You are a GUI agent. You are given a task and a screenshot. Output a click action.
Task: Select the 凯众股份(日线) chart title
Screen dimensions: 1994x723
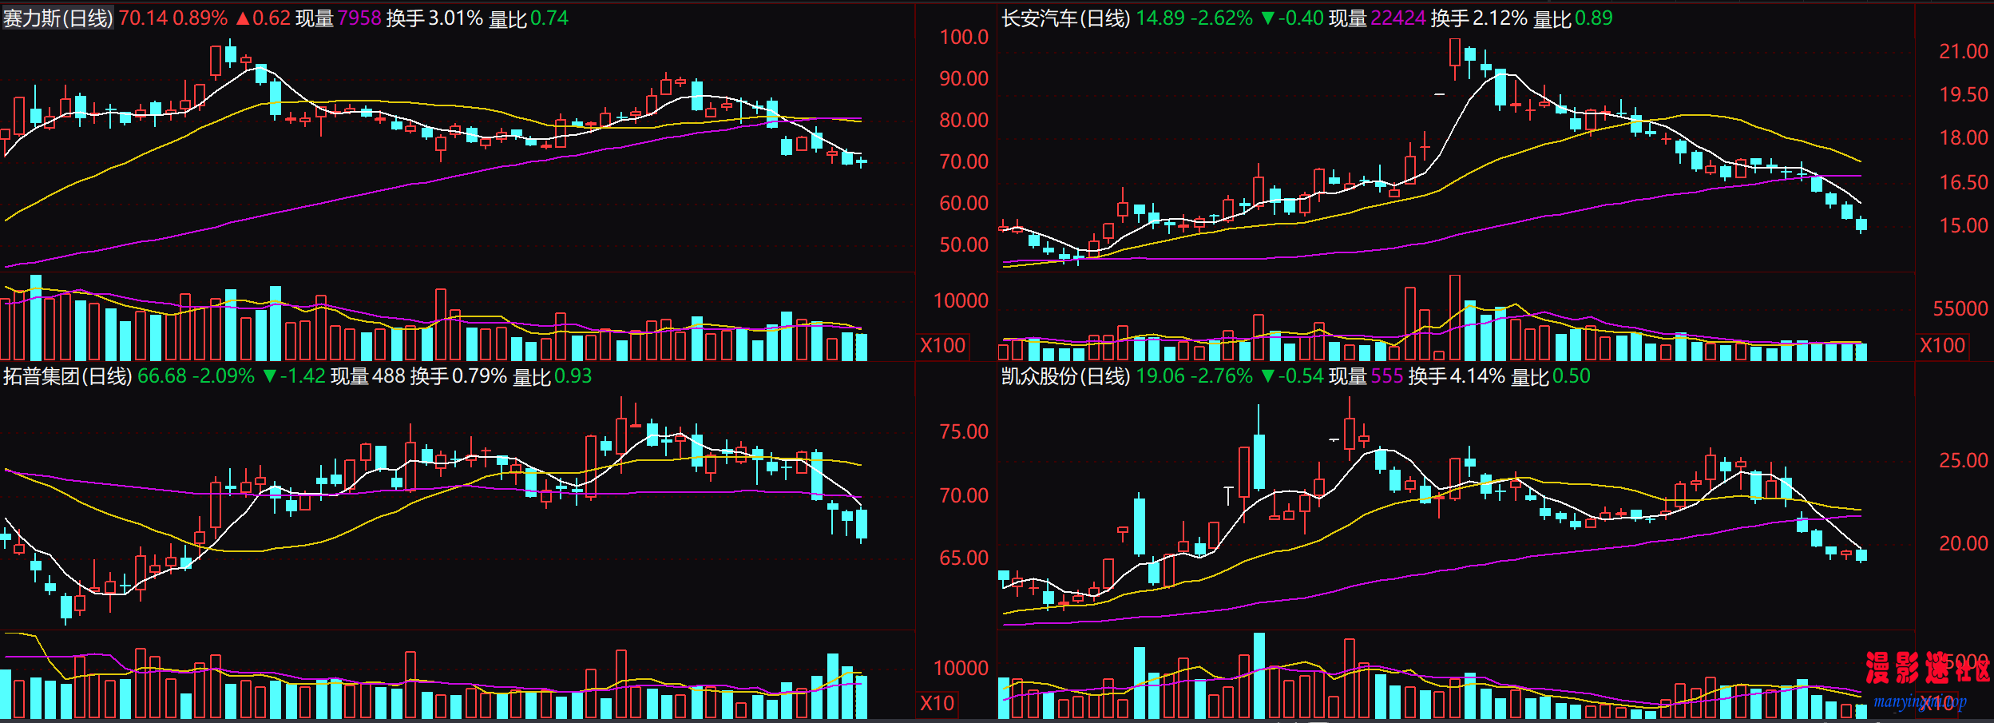pos(1066,376)
